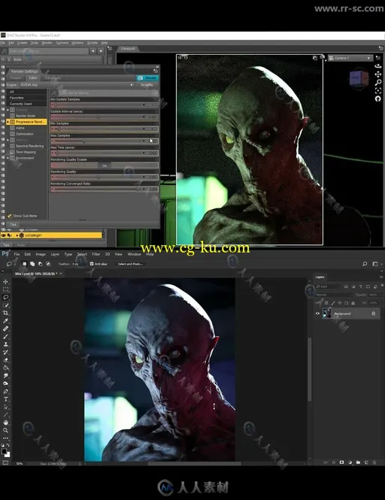Toggle Show Sub Items checkbox
Image resolution: width=385 pixels, height=500 pixels.
coord(10,216)
